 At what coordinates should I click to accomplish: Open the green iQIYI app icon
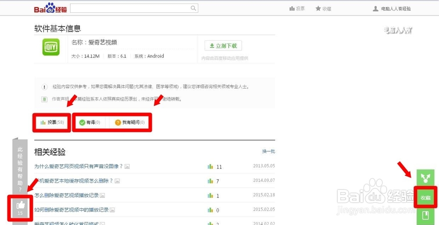pyautogui.click(x=51, y=47)
